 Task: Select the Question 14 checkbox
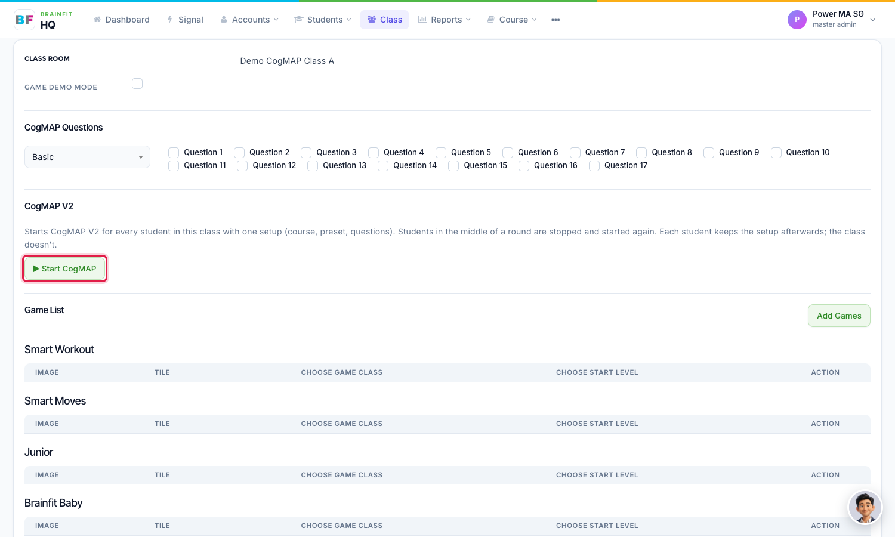pyautogui.click(x=383, y=166)
